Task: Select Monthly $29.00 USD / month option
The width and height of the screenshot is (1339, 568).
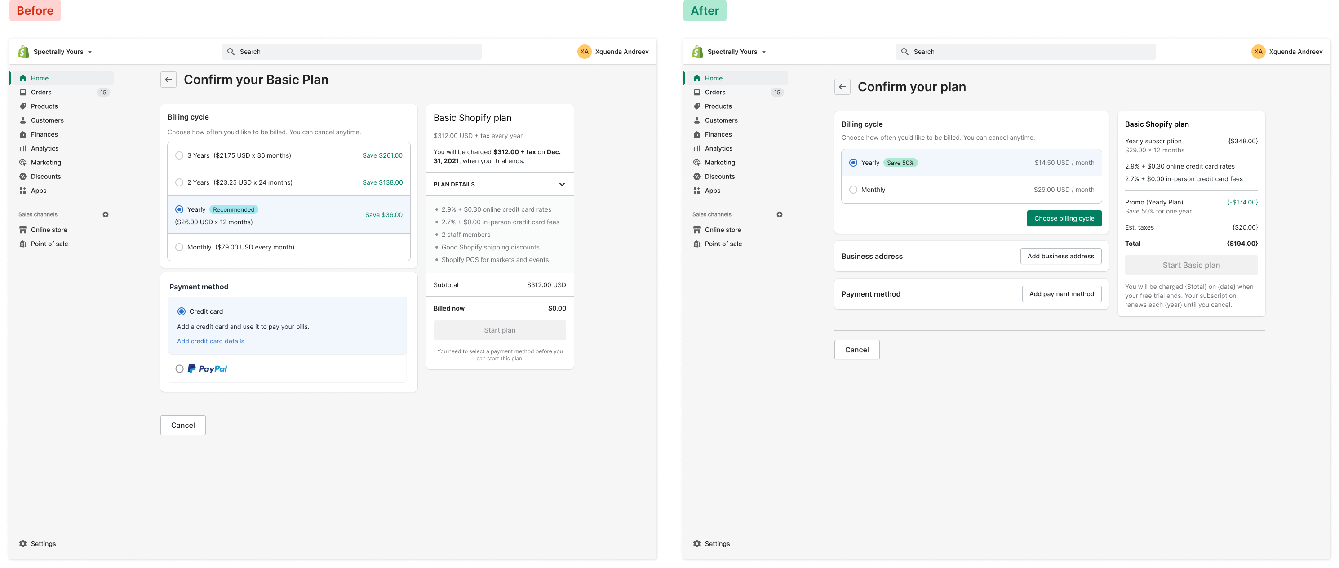Action: pos(853,190)
